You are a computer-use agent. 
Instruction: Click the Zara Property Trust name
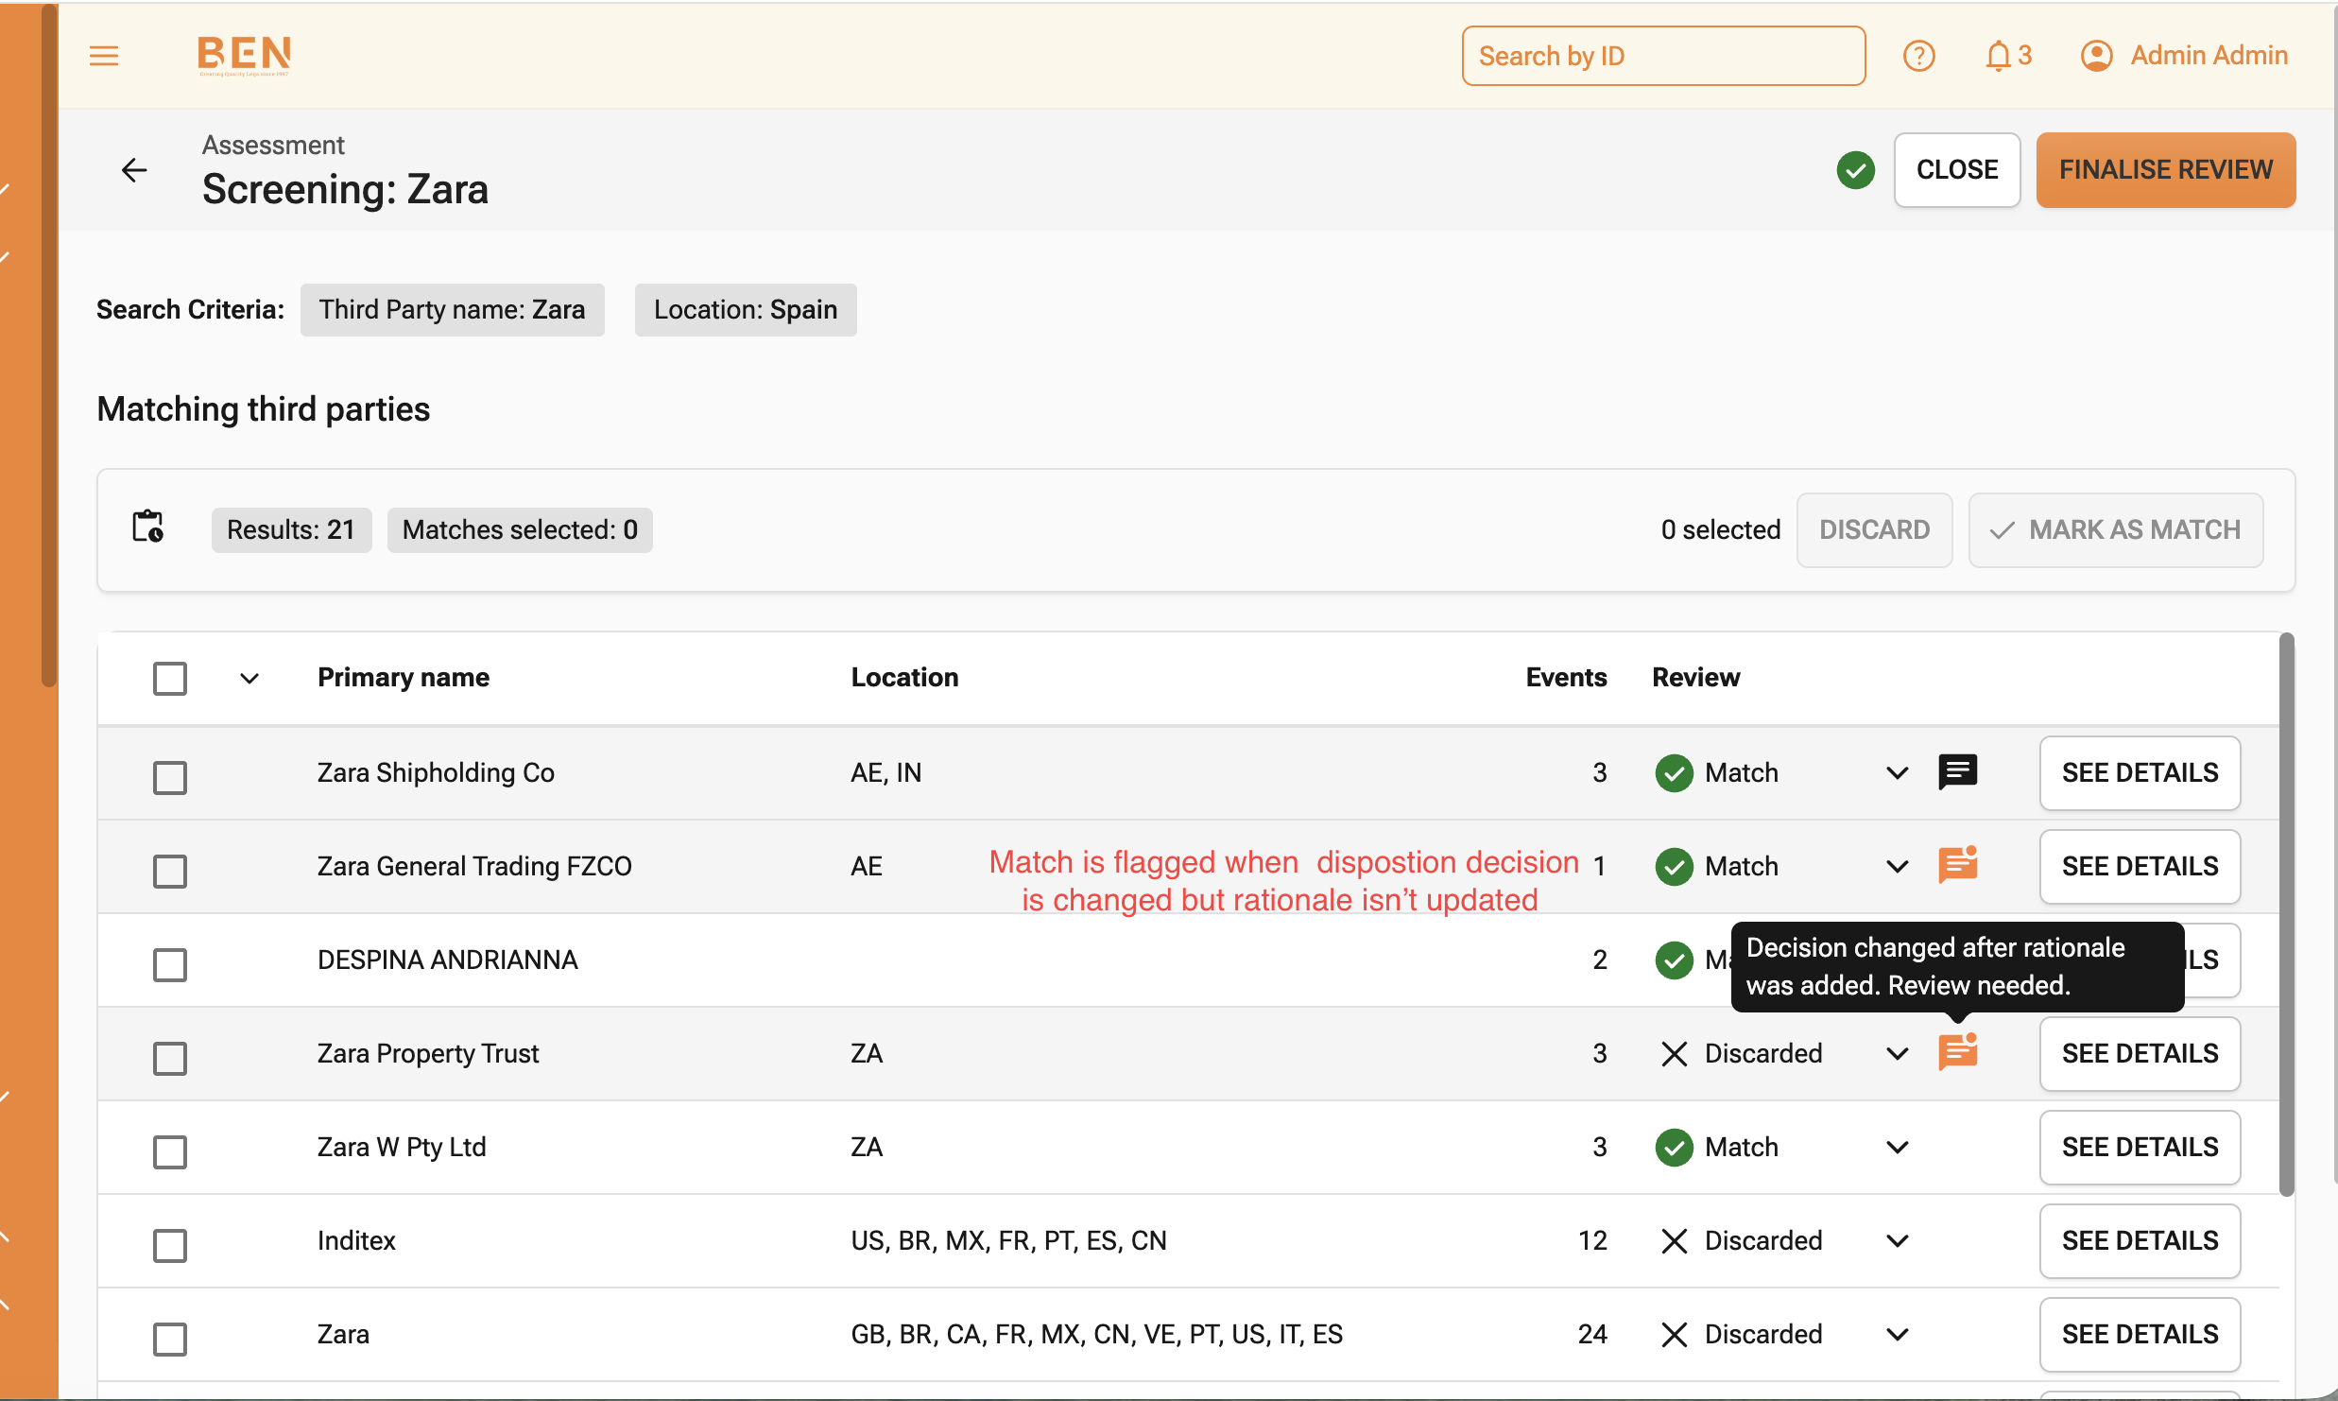tap(428, 1054)
